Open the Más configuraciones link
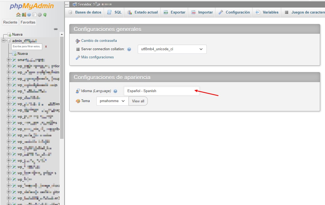This screenshot has width=325, height=205. (97, 57)
